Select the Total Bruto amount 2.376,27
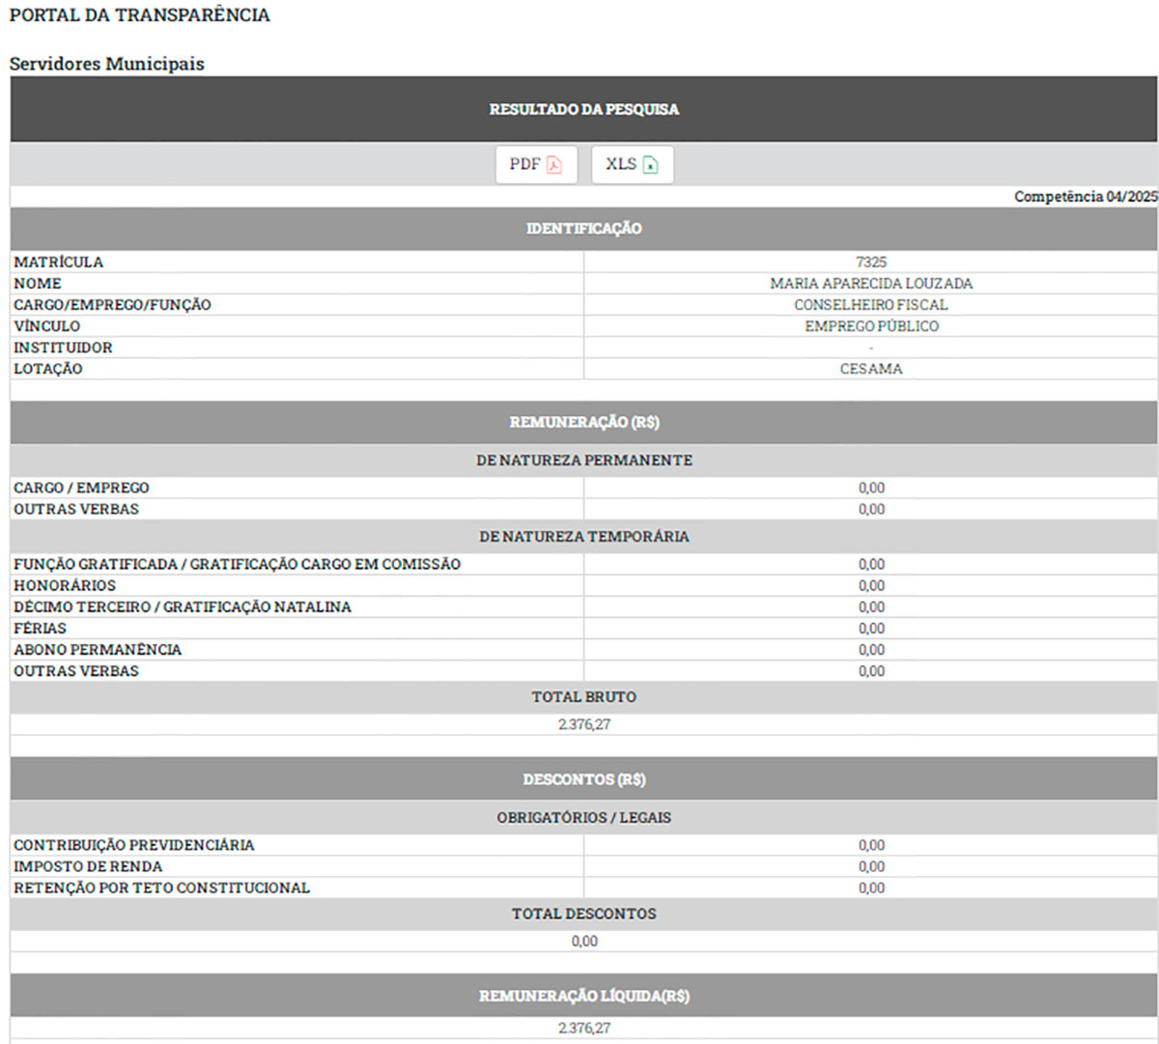 click(584, 724)
